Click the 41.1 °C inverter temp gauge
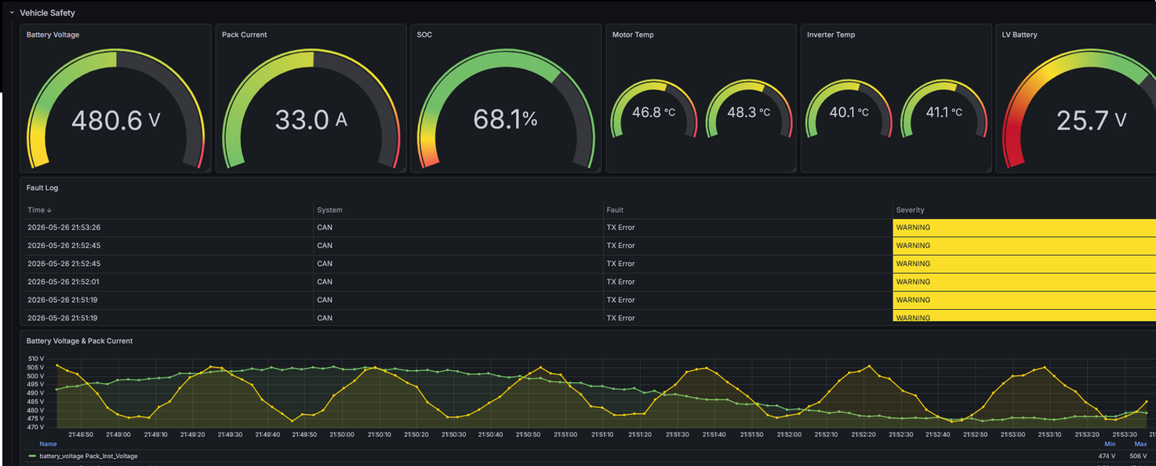The image size is (1156, 466). 944,110
